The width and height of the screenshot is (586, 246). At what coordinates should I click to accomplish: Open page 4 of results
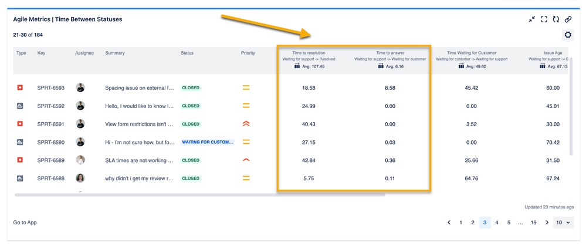click(x=497, y=223)
